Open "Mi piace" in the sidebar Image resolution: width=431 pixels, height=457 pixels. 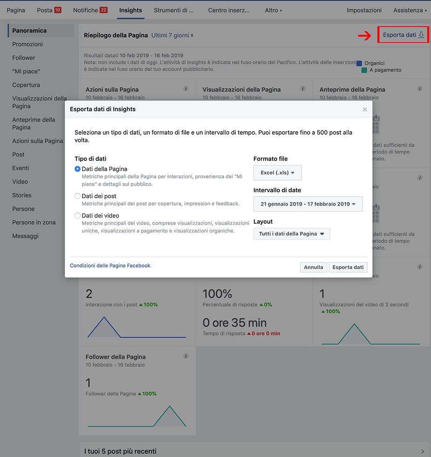coord(26,71)
